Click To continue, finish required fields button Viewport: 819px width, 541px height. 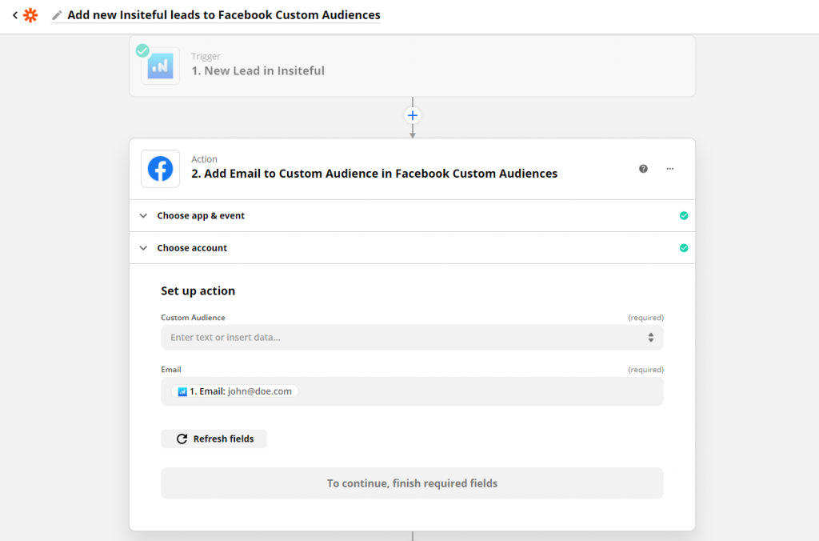coord(412,483)
